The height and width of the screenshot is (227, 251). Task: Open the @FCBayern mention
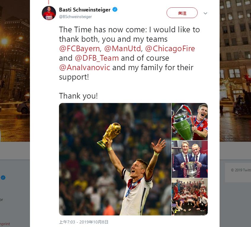point(80,49)
